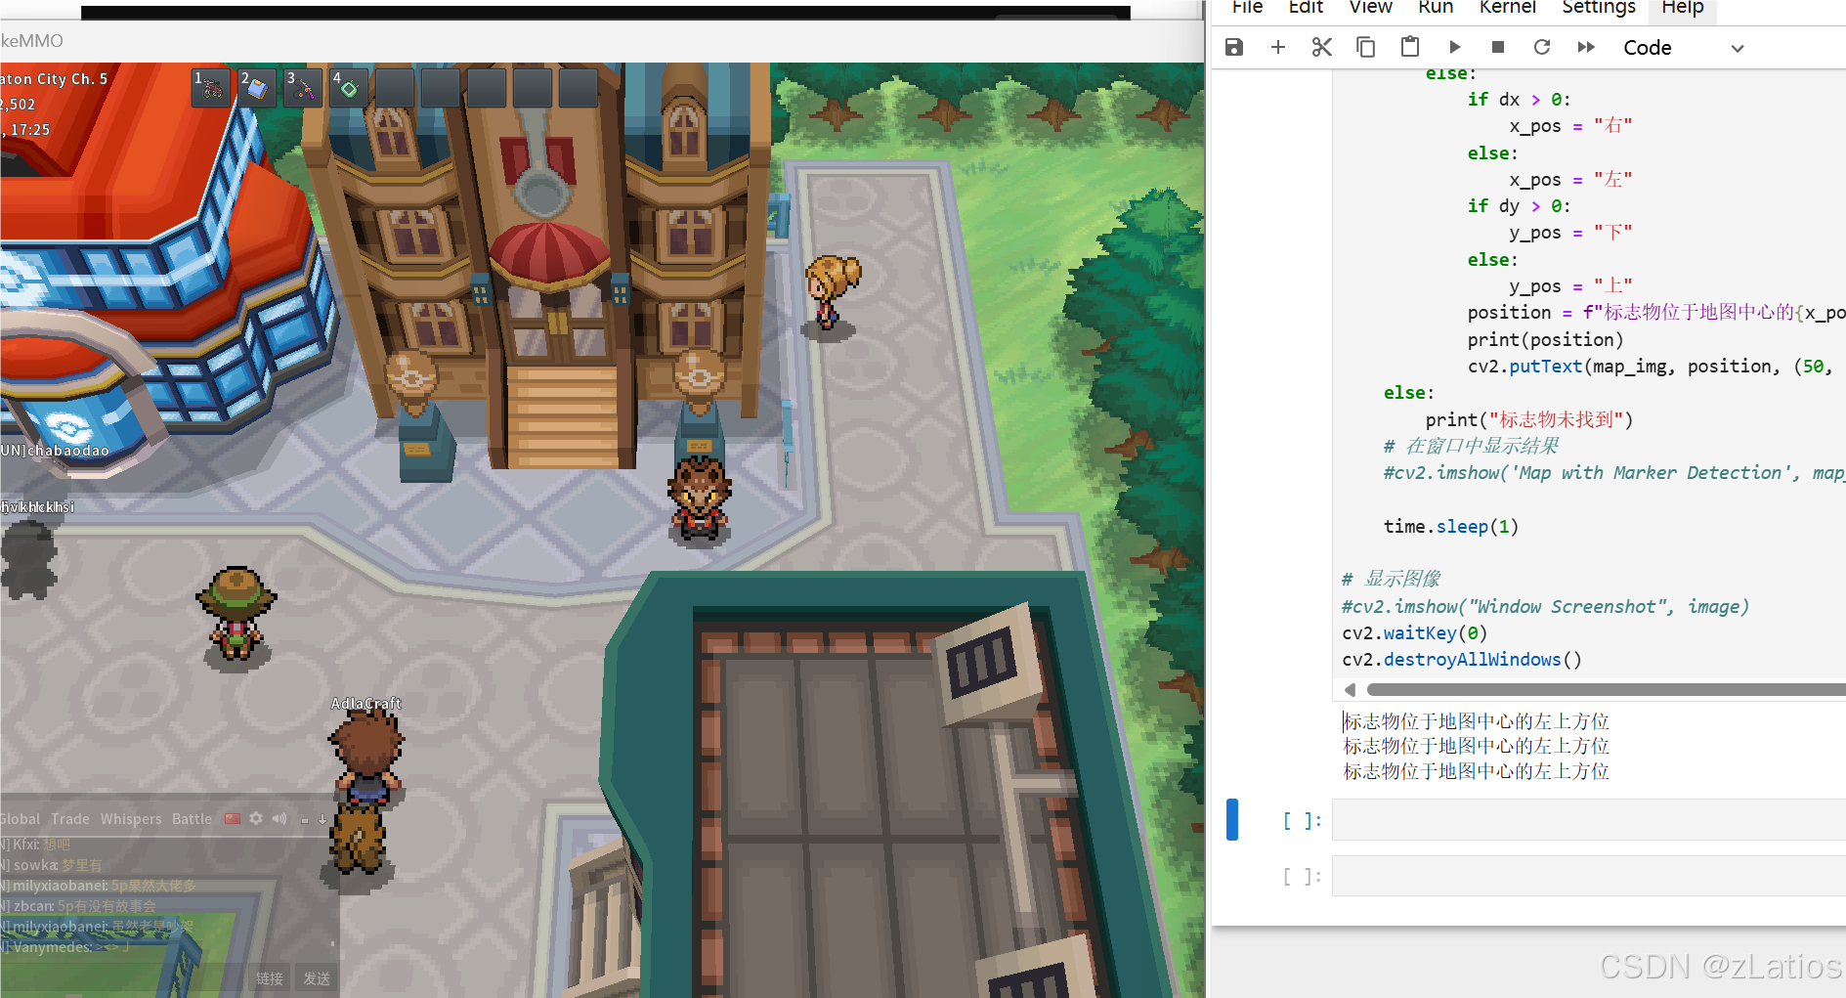Image resolution: width=1846 pixels, height=998 pixels.
Task: Run the selected cell with the play icon
Action: point(1454,47)
